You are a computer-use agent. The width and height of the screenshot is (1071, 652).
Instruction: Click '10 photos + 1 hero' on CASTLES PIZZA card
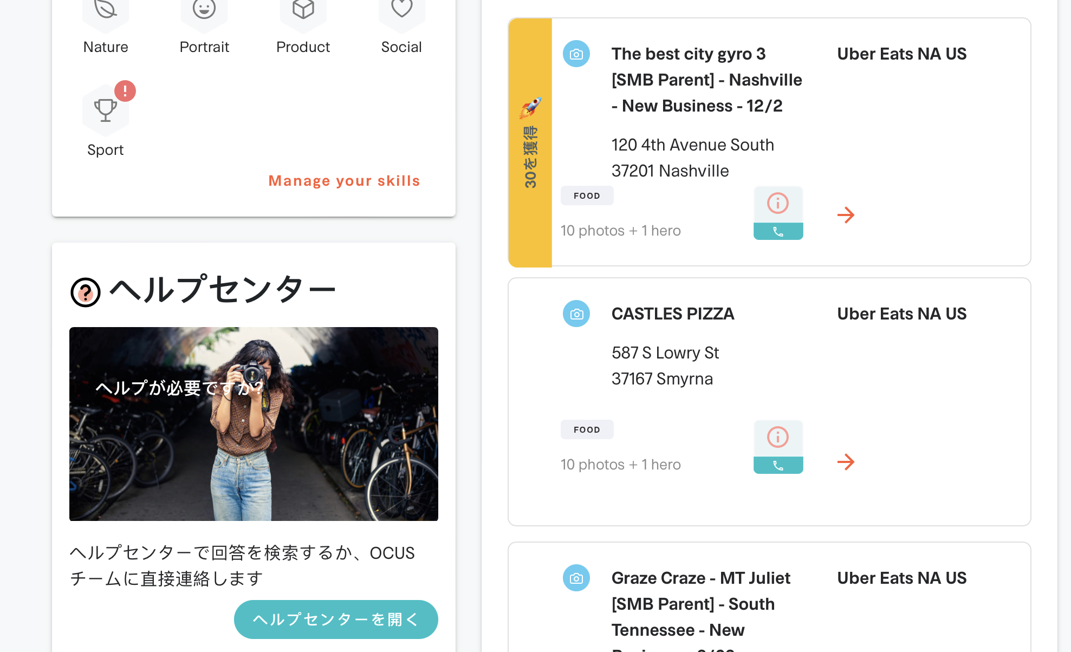[621, 465]
